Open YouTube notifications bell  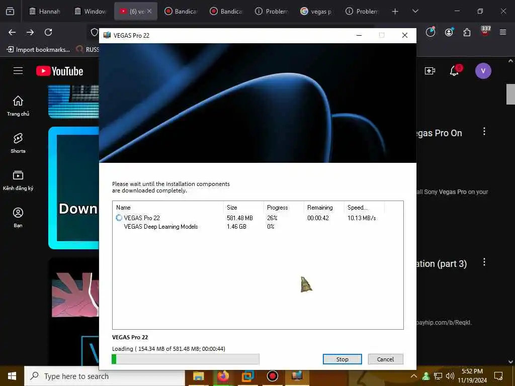[x=455, y=70]
